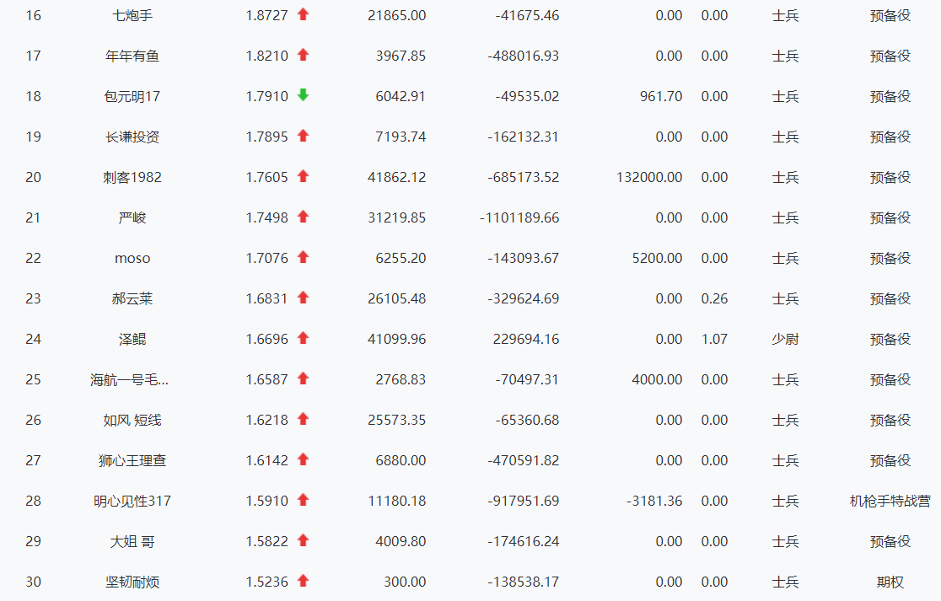The width and height of the screenshot is (941, 601).
Task: Click the up arrow in 泽鲲 row
Action: 304,339
